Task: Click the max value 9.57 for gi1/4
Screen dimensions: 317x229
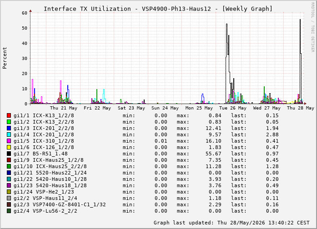Action: tap(215, 134)
